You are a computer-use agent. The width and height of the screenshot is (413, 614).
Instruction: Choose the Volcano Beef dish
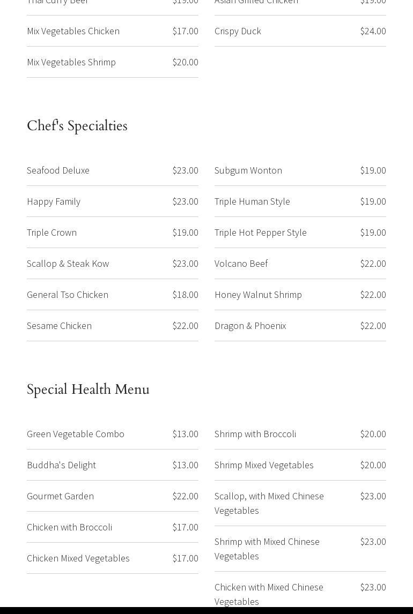tap(241, 264)
